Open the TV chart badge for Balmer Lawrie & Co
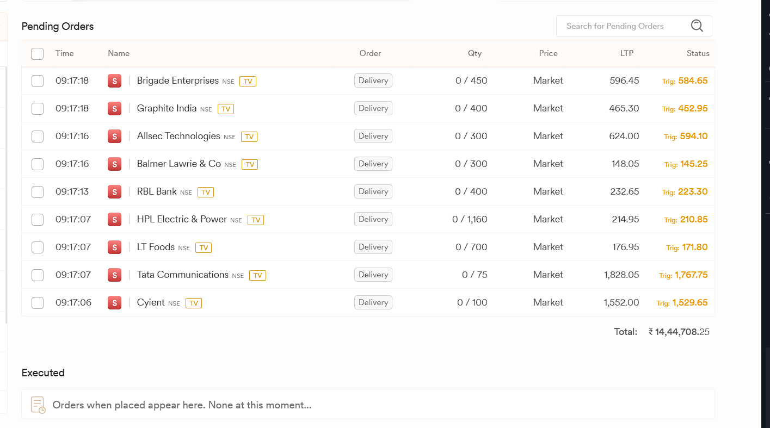Viewport: 770px width, 428px height. click(x=250, y=165)
